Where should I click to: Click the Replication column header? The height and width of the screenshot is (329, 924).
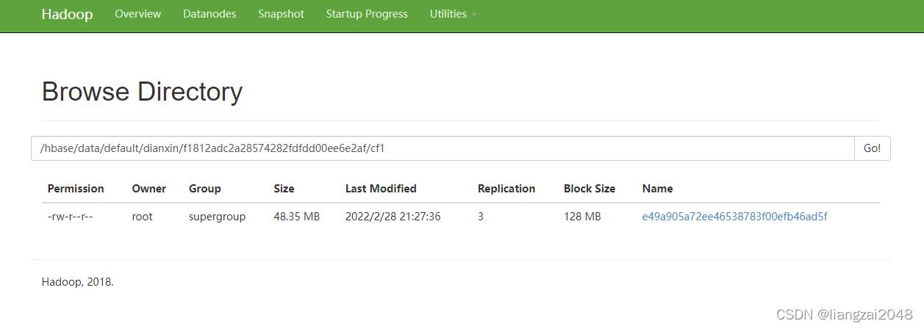click(506, 189)
